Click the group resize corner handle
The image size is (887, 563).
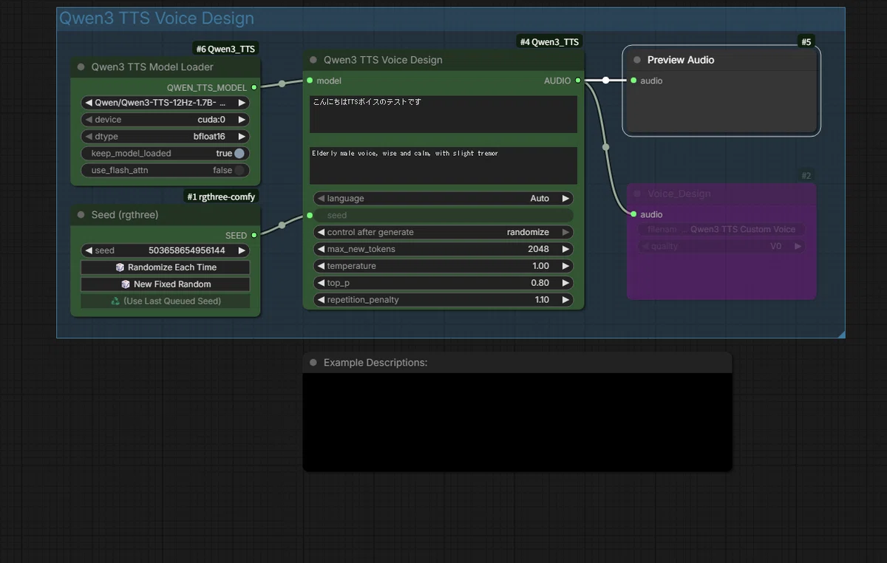click(841, 335)
